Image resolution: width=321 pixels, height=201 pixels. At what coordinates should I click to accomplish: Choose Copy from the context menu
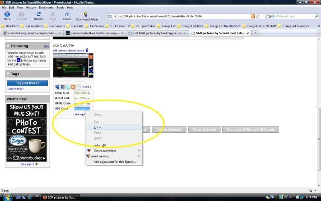(x=97, y=127)
